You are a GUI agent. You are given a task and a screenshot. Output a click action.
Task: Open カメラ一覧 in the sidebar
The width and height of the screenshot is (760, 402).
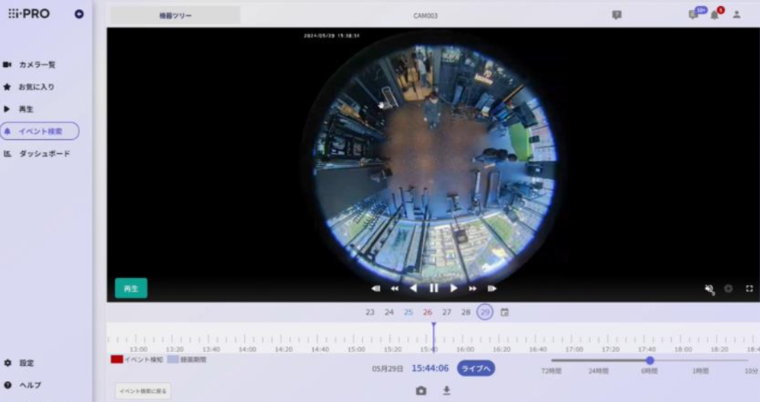36,64
